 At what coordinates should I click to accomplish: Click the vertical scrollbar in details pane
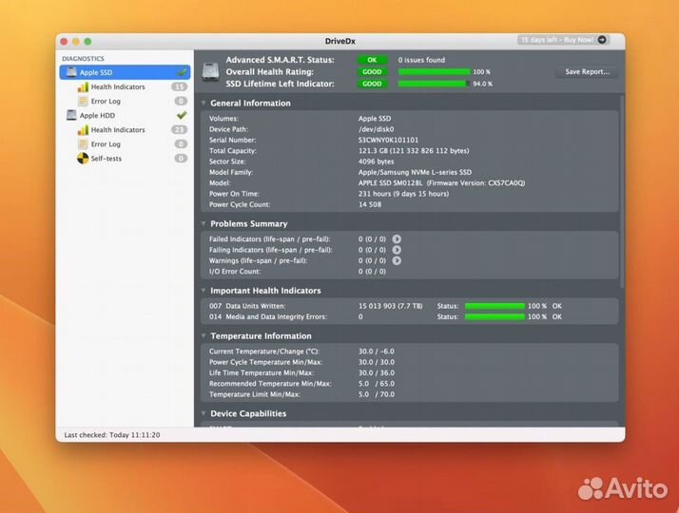pos(622,192)
